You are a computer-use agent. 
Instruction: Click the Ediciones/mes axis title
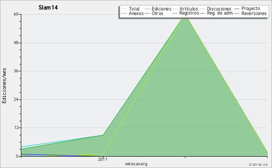tap(4, 86)
